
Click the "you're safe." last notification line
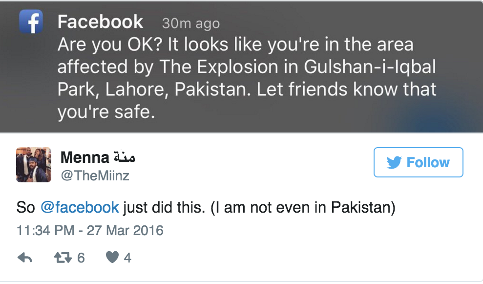click(x=106, y=112)
